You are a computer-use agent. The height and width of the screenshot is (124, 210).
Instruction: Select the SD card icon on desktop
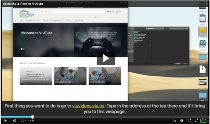tap(203, 18)
